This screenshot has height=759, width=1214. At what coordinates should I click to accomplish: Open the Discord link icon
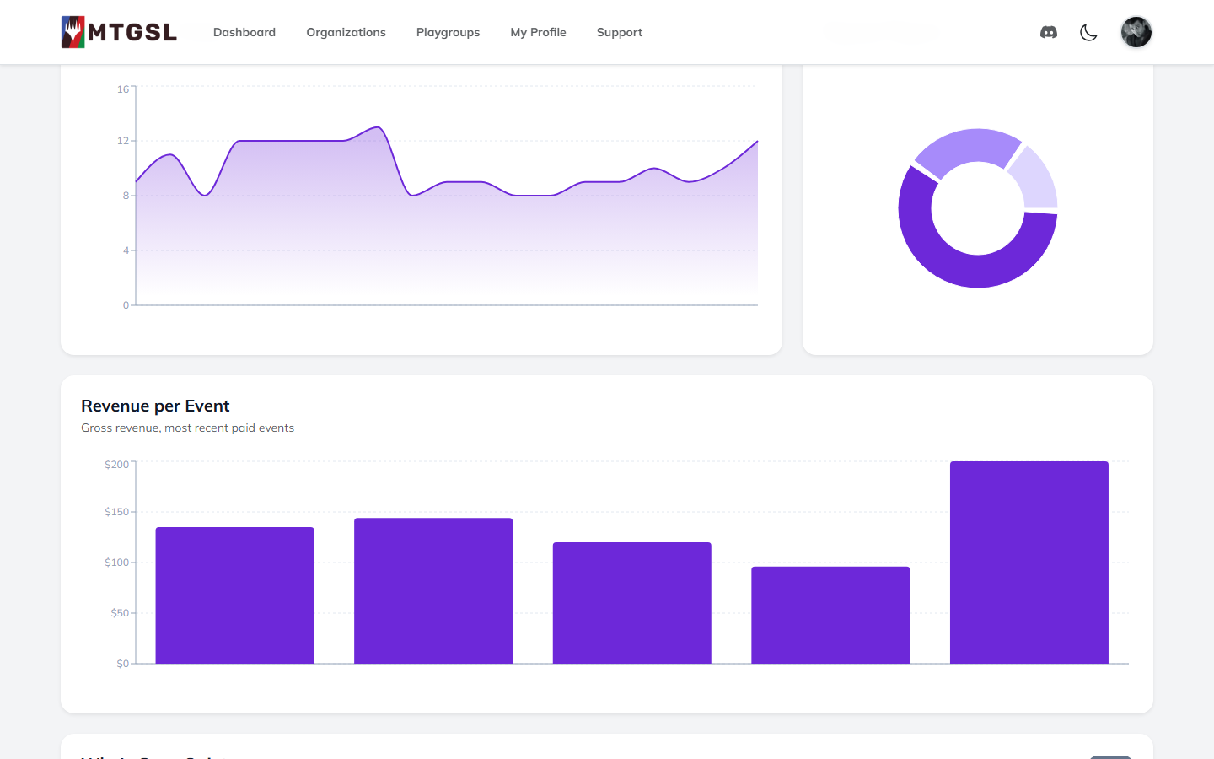pos(1049,32)
